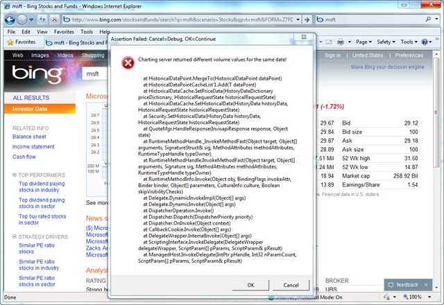Open the Balance sheet link
This screenshot has width=444, height=305.
(29, 137)
